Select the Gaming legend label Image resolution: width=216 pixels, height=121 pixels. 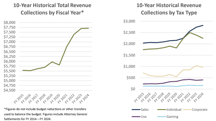(x=172, y=117)
